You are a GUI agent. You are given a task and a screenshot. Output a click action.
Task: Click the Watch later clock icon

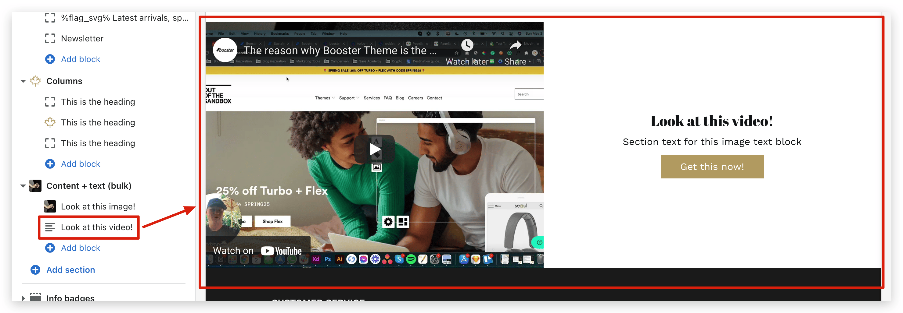(467, 45)
